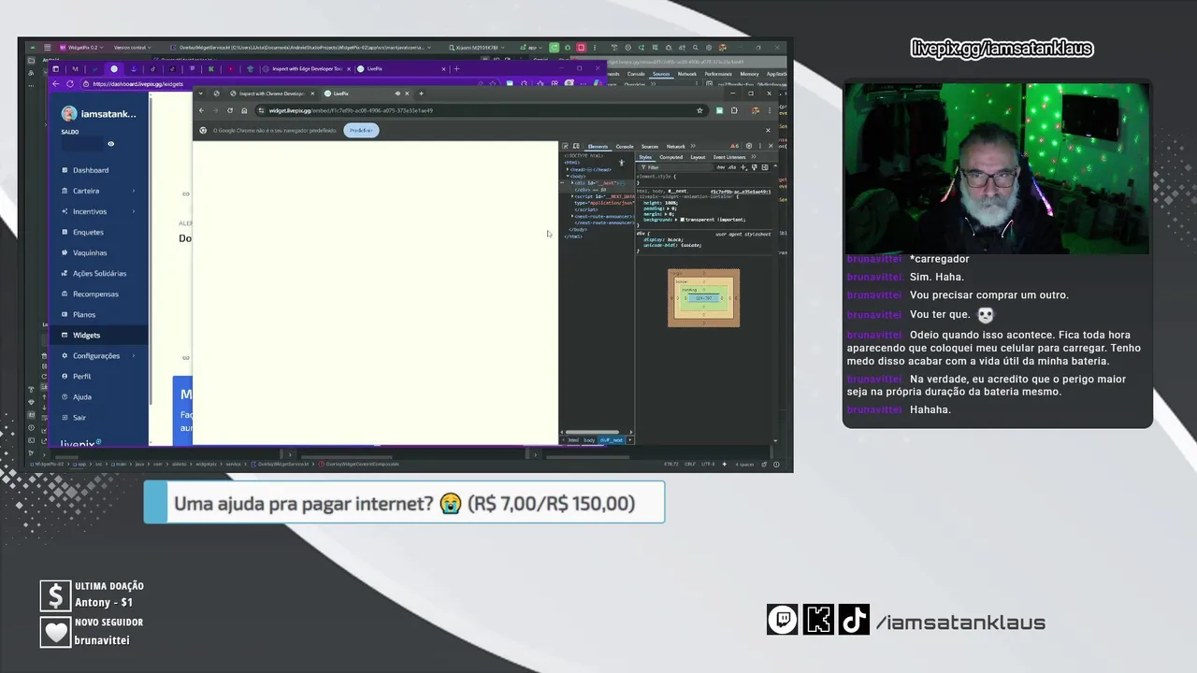Viewport: 1197px width, 673px height.
Task: Open Android Studio hamburger main menu
Action: point(47,48)
